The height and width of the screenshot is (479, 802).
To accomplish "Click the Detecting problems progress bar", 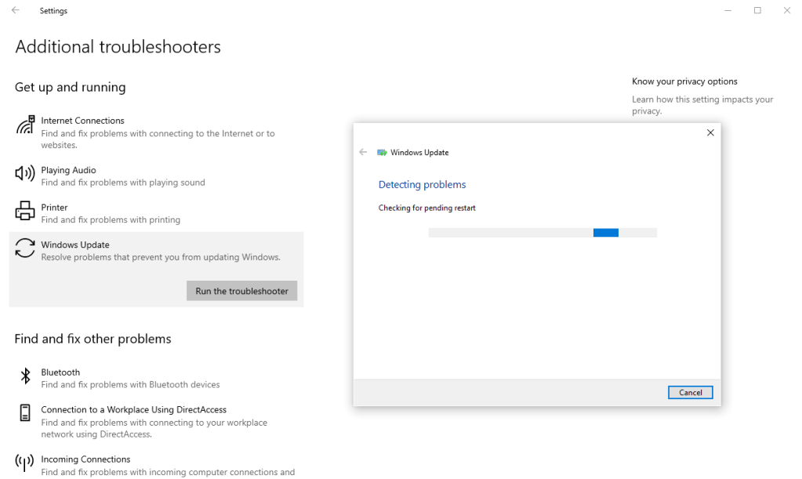I will (x=543, y=233).
